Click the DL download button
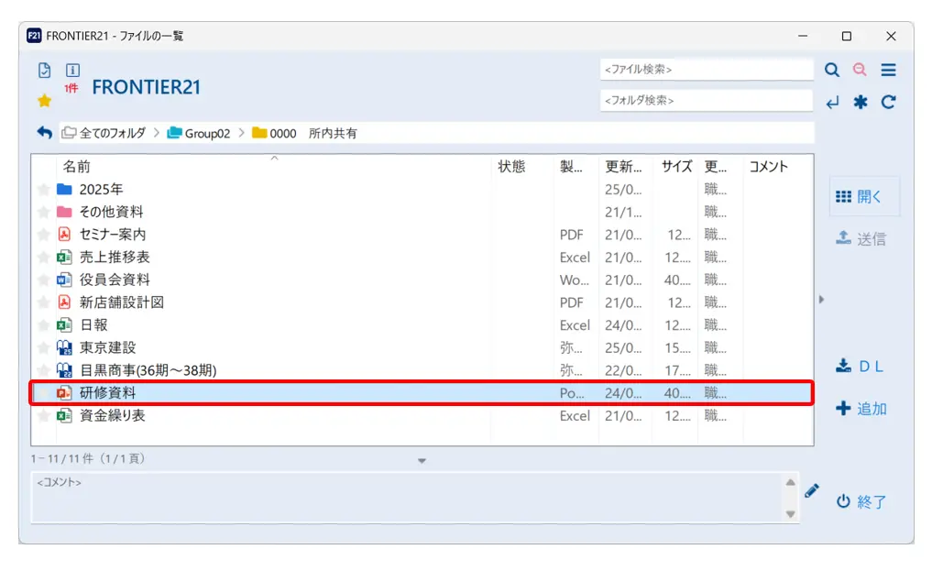Image resolution: width=943 pixels, height=571 pixels. [x=859, y=367]
